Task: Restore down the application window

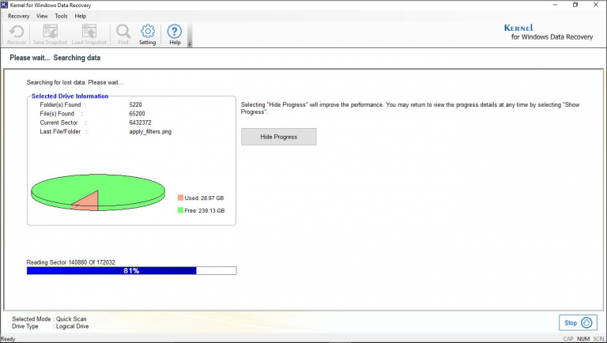Action: pyautogui.click(x=575, y=5)
